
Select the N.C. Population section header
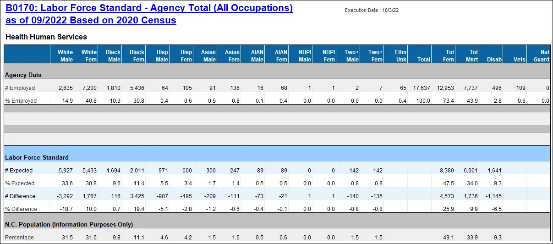(69, 224)
